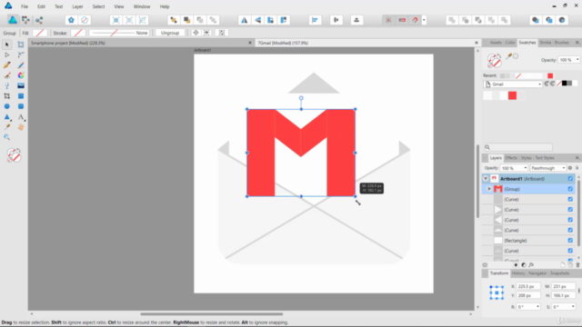The height and width of the screenshot is (327, 582).
Task: Collapse the Artboard1 layer tree
Action: point(486,179)
